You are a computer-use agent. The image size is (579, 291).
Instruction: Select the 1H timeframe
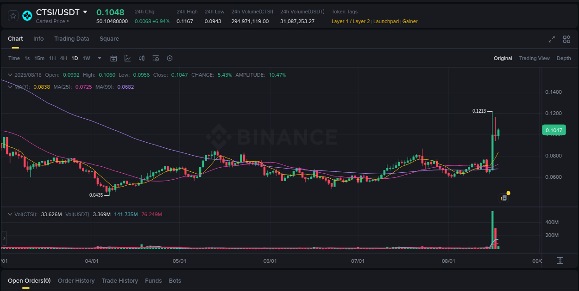tap(52, 58)
